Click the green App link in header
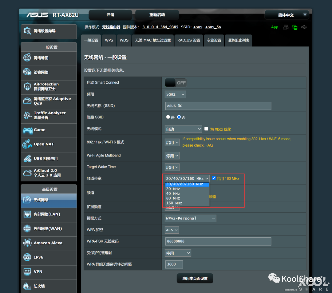Viewport: 332px width, 293px height. 275,27
